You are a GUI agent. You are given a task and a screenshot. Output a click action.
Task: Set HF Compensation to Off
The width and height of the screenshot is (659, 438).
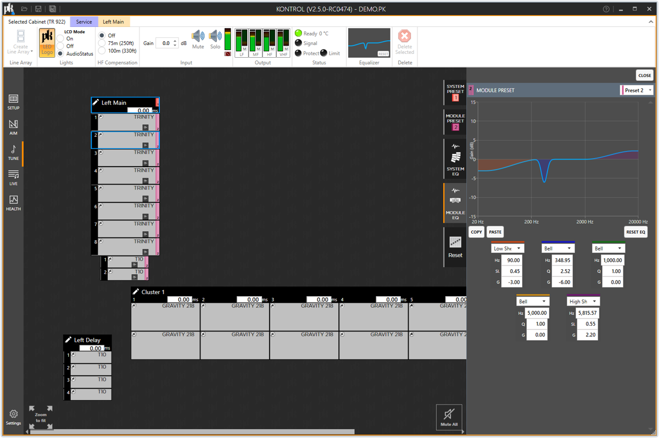pos(102,35)
